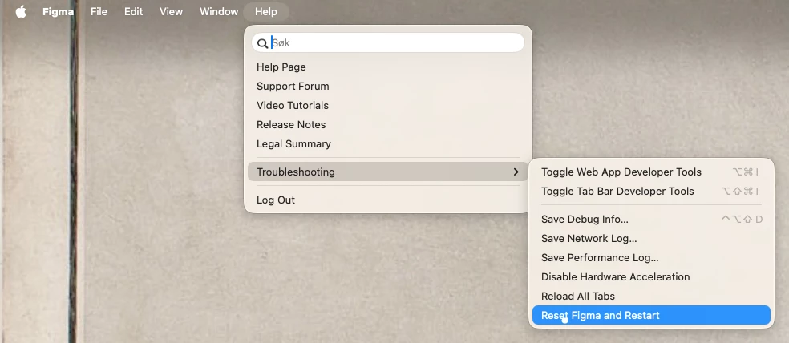Click the magnifier icon in search field

pyautogui.click(x=262, y=43)
